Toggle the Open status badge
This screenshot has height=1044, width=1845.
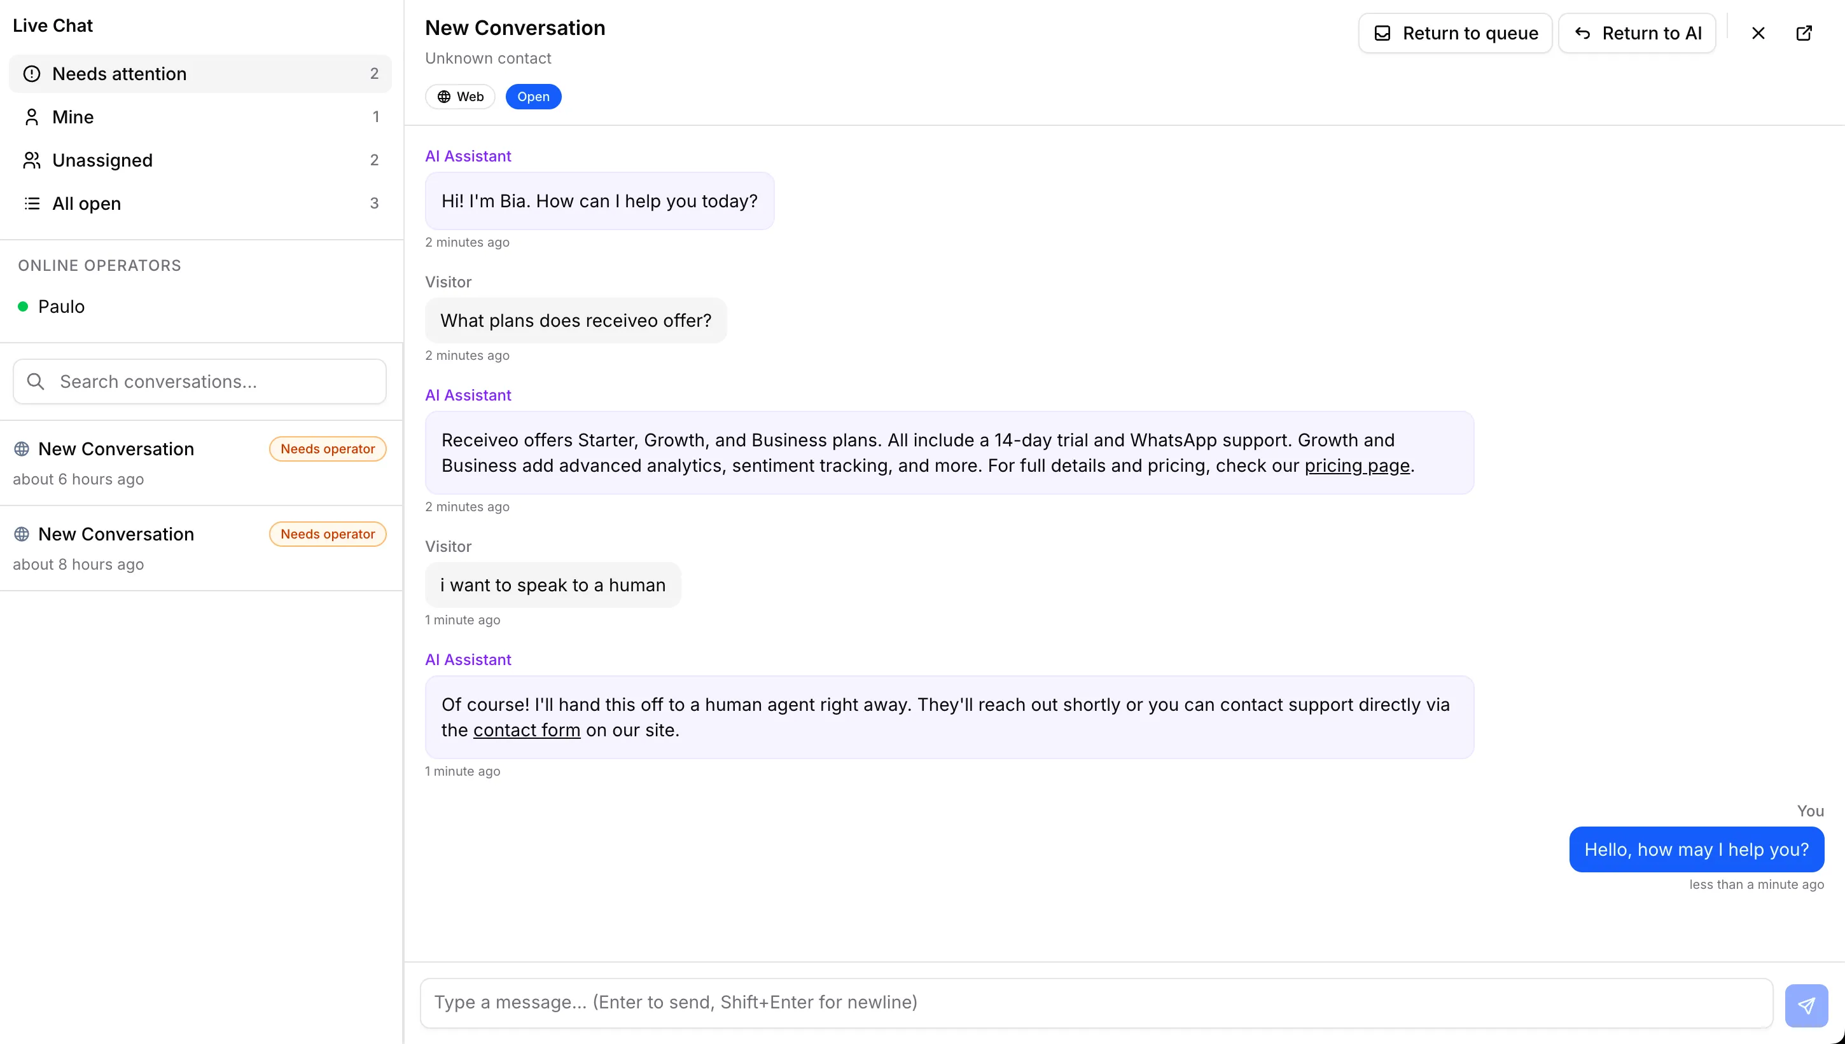coord(533,96)
